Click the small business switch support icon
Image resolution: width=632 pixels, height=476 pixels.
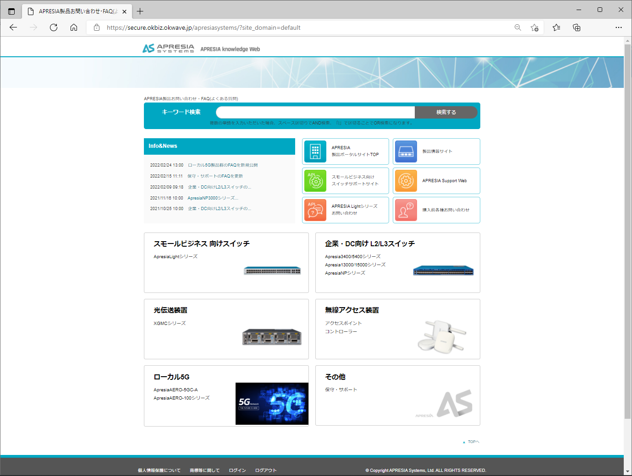315,181
